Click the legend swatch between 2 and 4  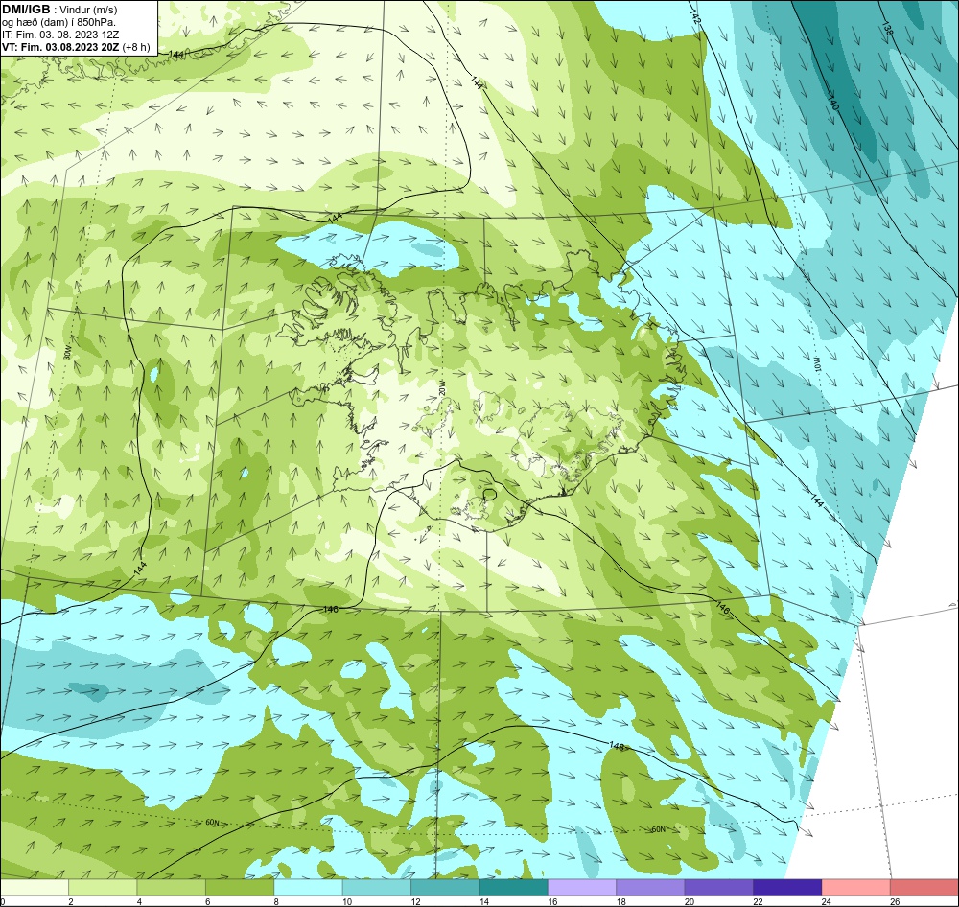click(103, 888)
